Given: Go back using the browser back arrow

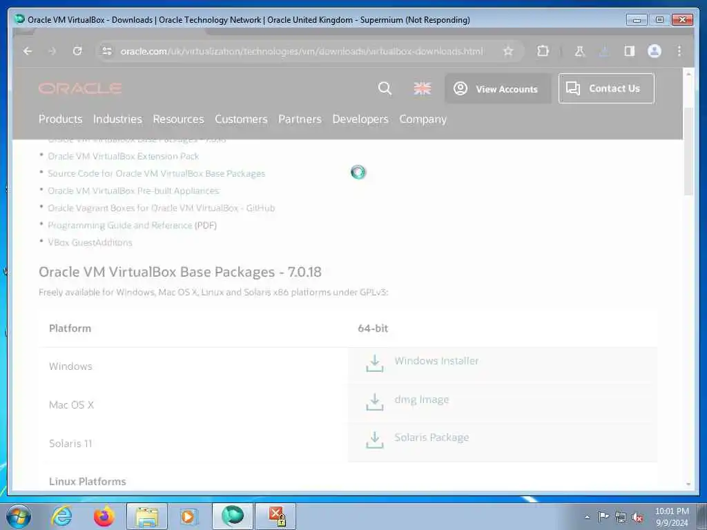Looking at the screenshot, I should click(28, 51).
